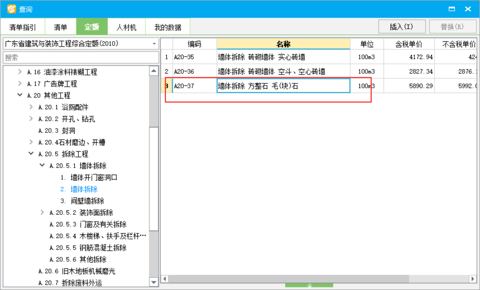Click 墙体拆除 方整石 毛(块)石 cell
The height and width of the screenshot is (290, 480).
284,86
